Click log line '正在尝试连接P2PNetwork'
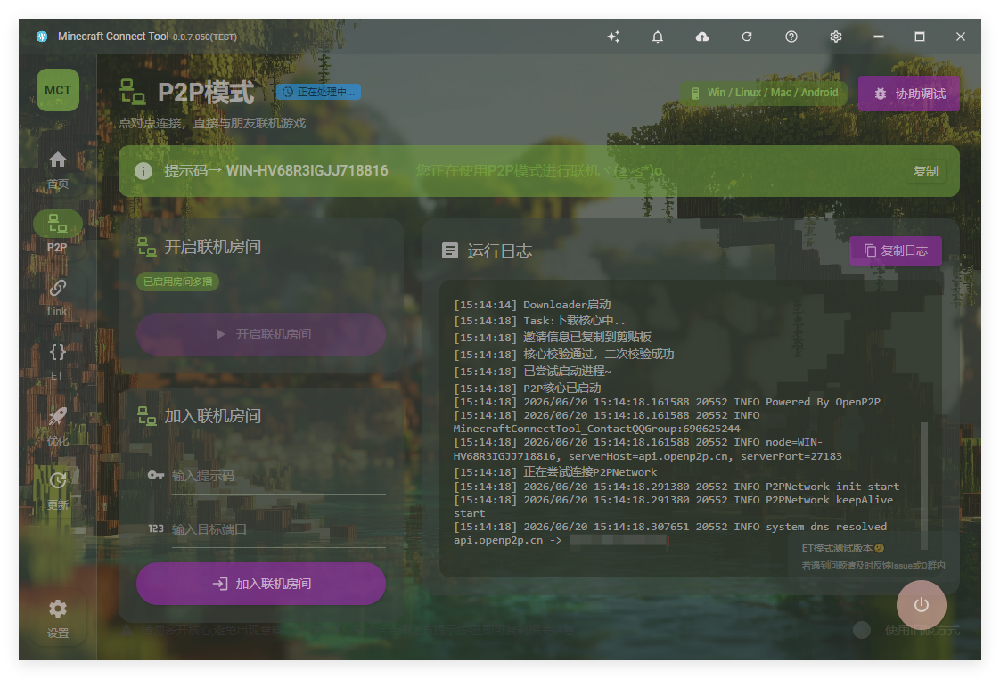 tap(555, 472)
